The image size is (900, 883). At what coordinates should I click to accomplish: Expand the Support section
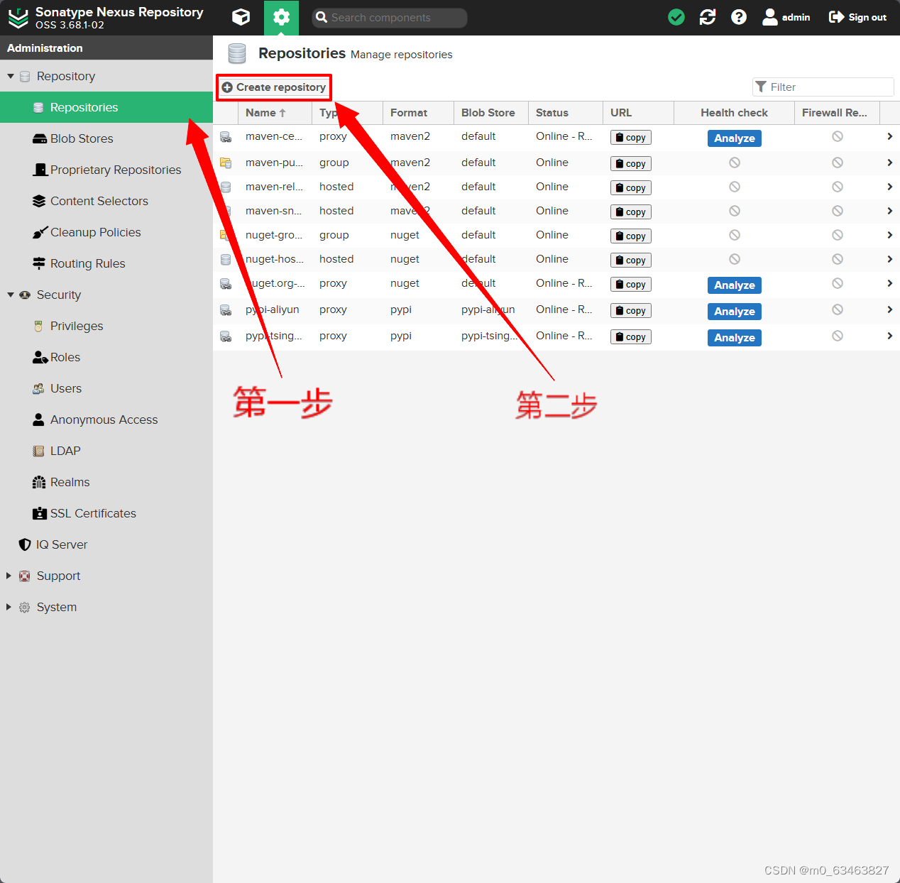coord(9,576)
